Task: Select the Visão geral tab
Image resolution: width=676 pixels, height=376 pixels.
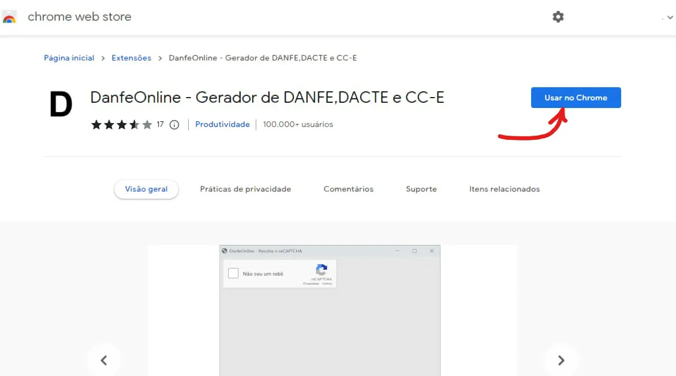Action: (x=146, y=189)
